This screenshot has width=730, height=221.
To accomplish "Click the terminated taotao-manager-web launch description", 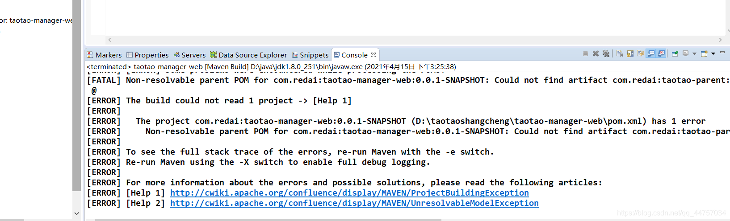I will (271, 67).
